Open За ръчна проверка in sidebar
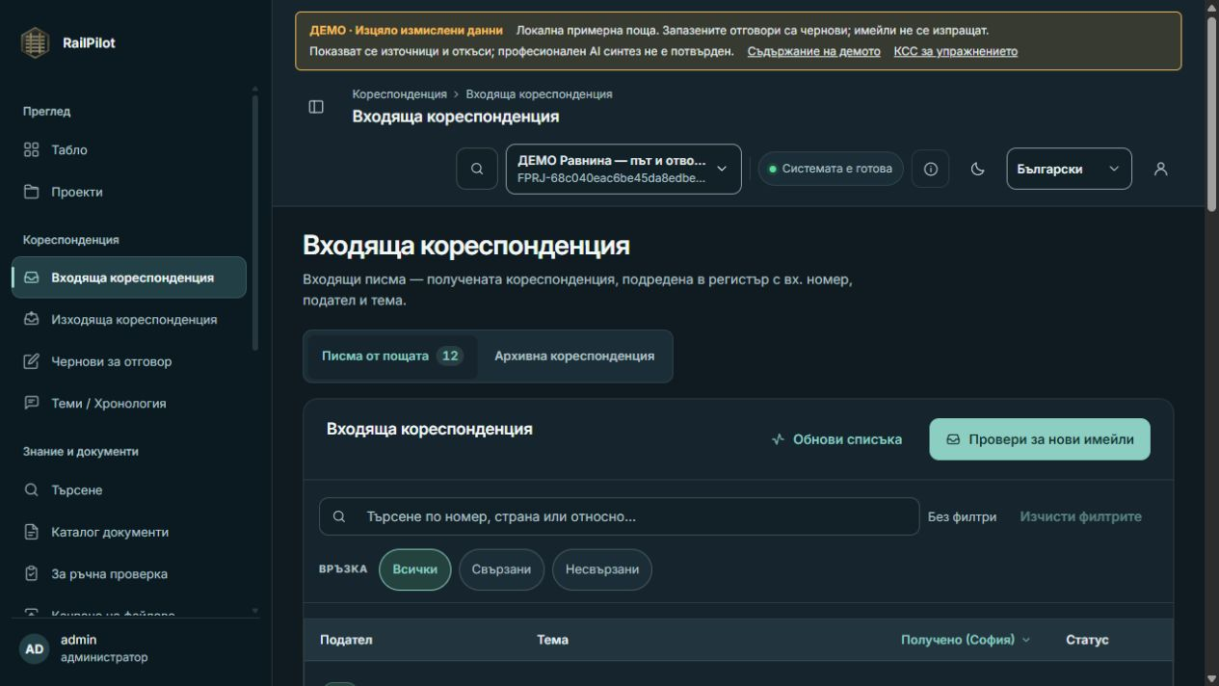This screenshot has height=686, width=1219. tap(129, 574)
